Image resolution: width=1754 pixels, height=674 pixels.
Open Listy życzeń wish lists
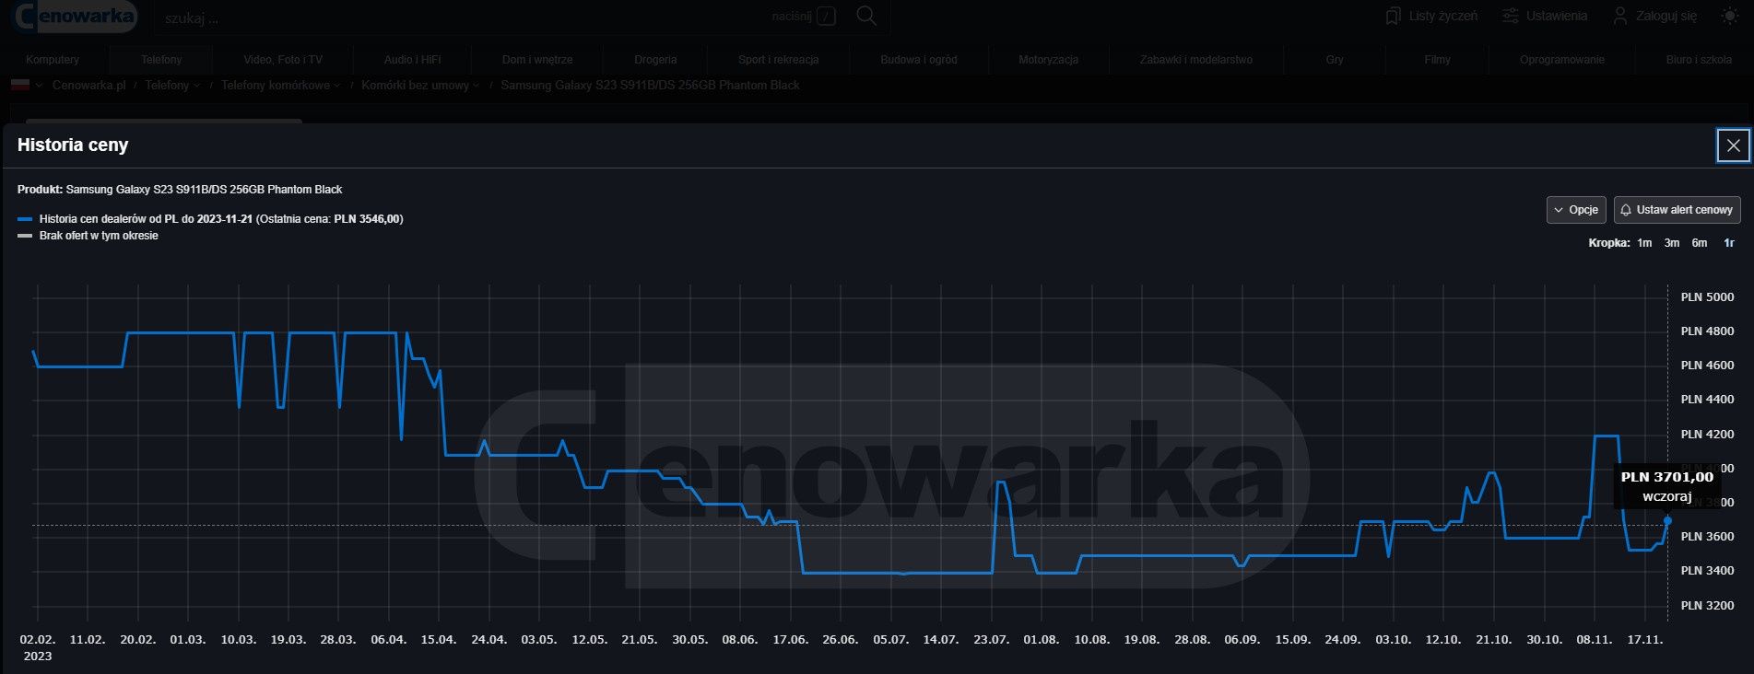tap(1431, 16)
